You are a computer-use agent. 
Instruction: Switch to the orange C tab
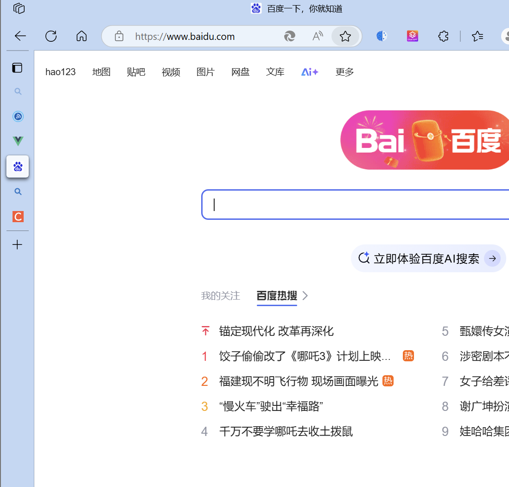(18, 217)
